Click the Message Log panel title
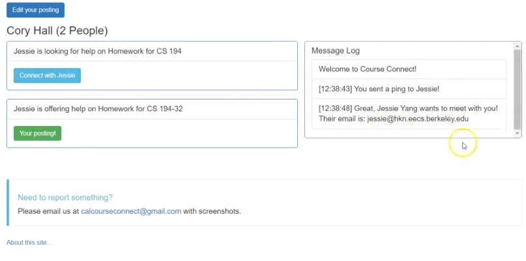The image size is (526, 261). pyautogui.click(x=336, y=51)
